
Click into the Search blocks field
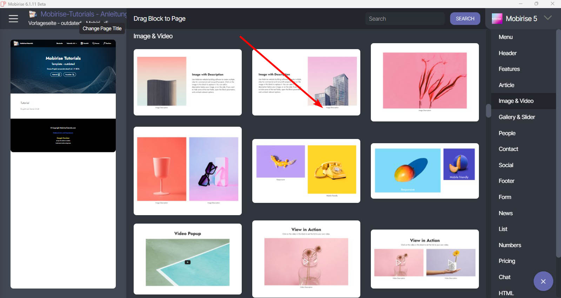405,19
